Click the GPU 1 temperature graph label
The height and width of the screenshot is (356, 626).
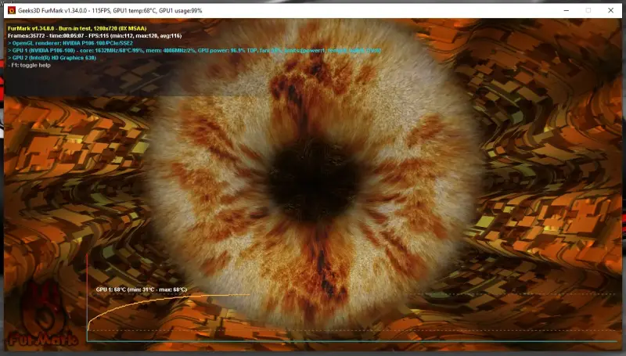pyautogui.click(x=141, y=289)
